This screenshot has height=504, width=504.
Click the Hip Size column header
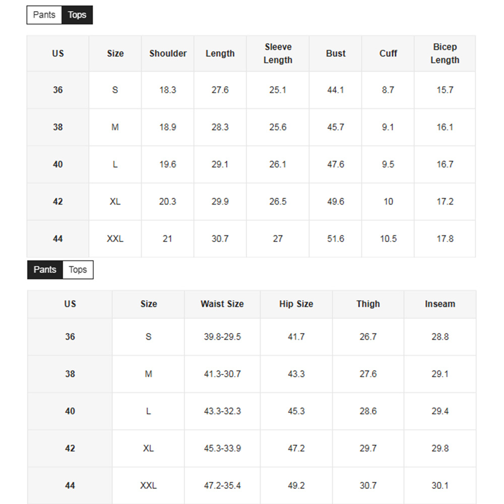click(x=296, y=304)
